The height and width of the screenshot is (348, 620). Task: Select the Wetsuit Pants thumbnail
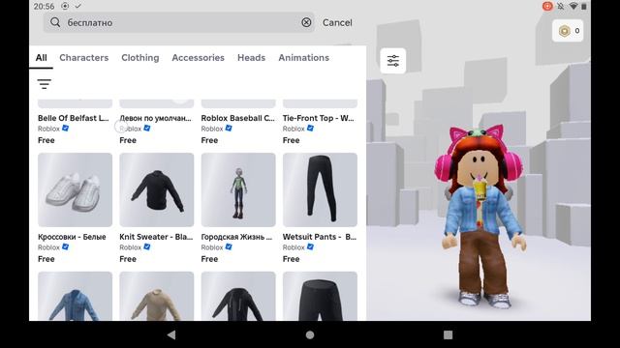pos(320,189)
